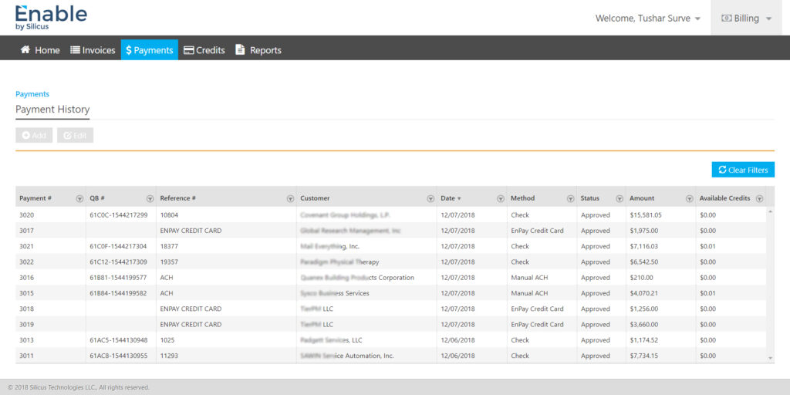The height and width of the screenshot is (395, 790).
Task: Click the amount $1,975.00
Action: coord(644,231)
